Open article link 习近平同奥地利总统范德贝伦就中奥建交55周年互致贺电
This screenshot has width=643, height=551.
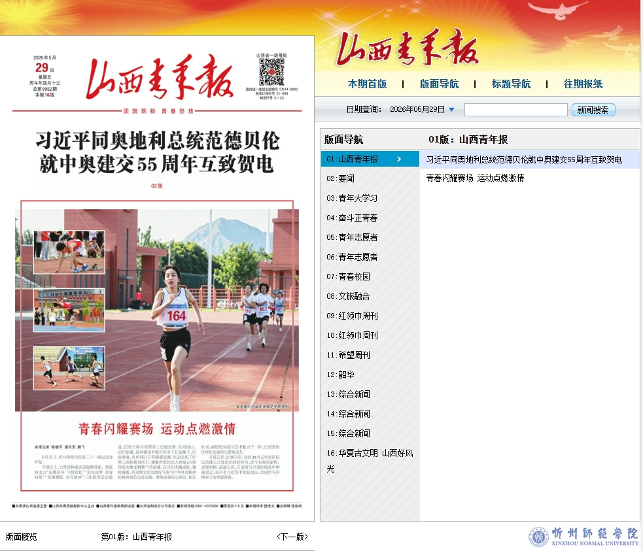[524, 159]
